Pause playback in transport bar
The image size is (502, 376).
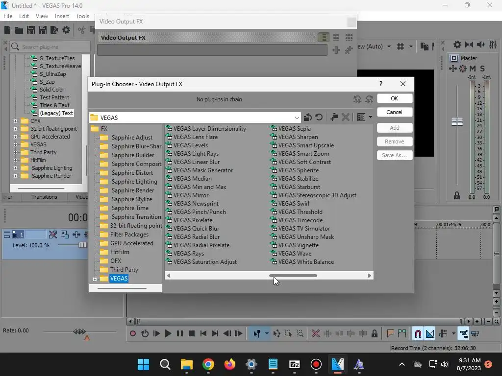pos(180,334)
